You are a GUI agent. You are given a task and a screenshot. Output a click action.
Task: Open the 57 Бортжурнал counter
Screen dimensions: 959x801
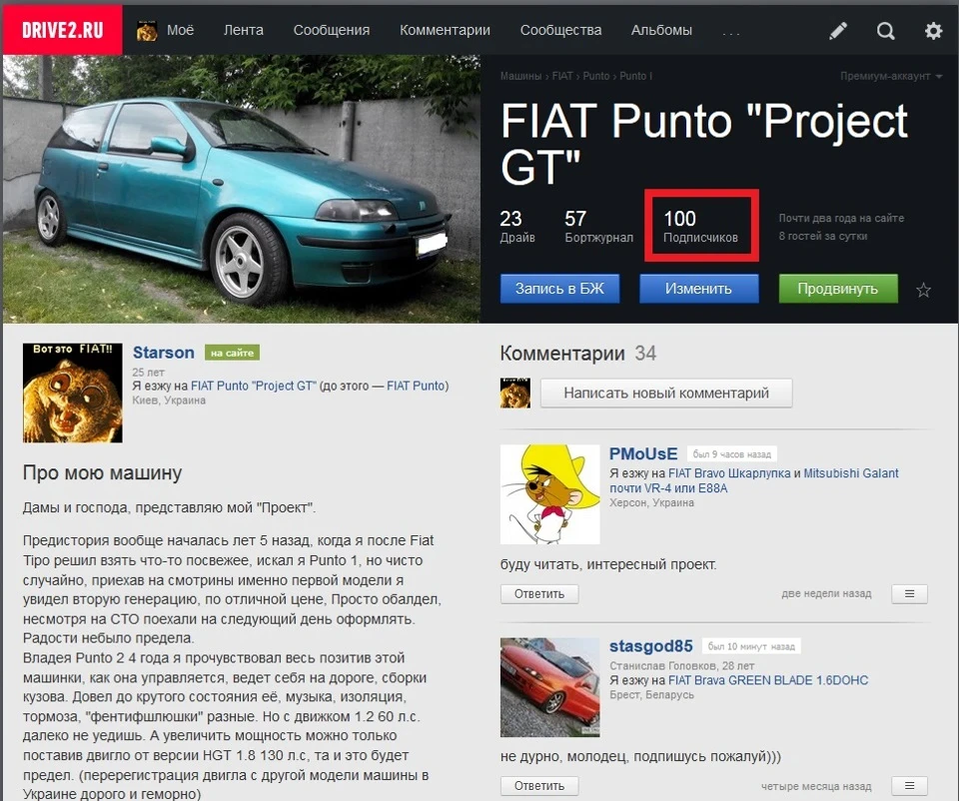point(598,227)
